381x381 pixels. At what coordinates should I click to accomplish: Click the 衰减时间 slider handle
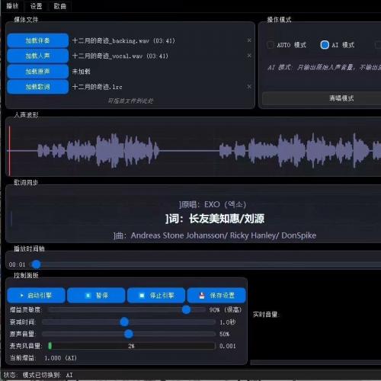click(x=124, y=322)
